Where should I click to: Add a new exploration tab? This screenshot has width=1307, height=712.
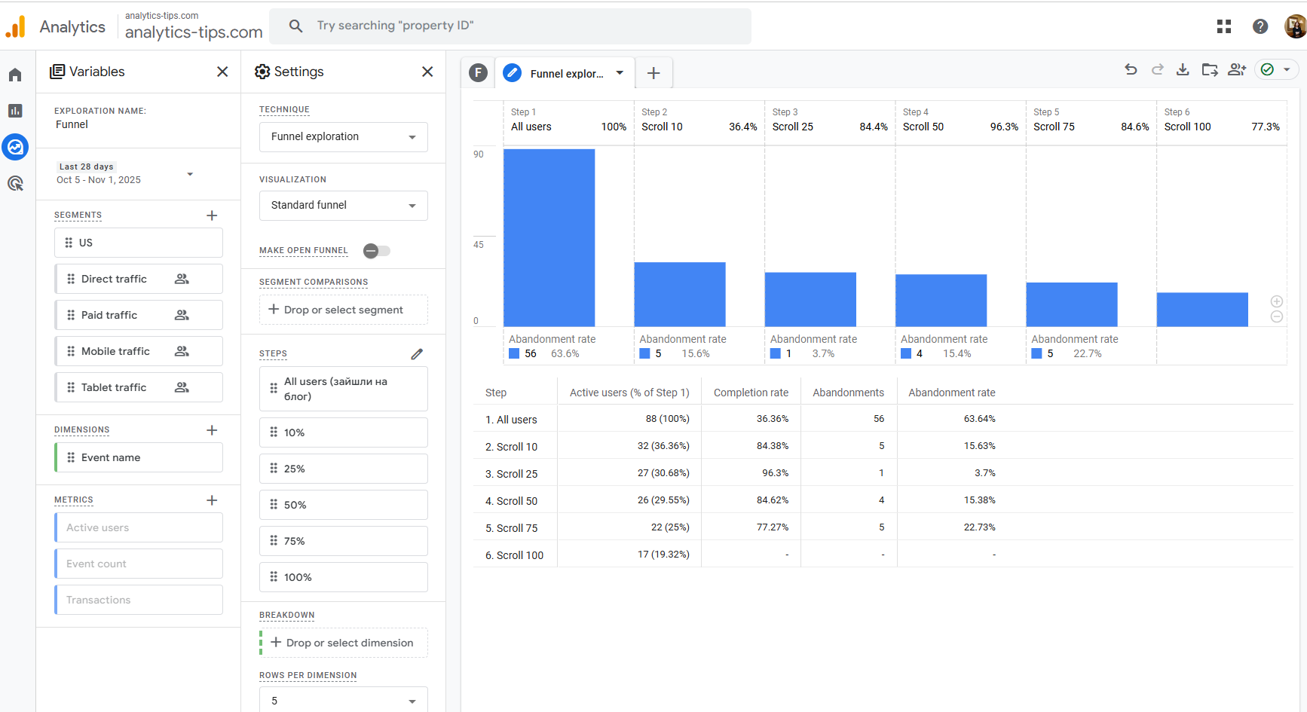coord(653,73)
